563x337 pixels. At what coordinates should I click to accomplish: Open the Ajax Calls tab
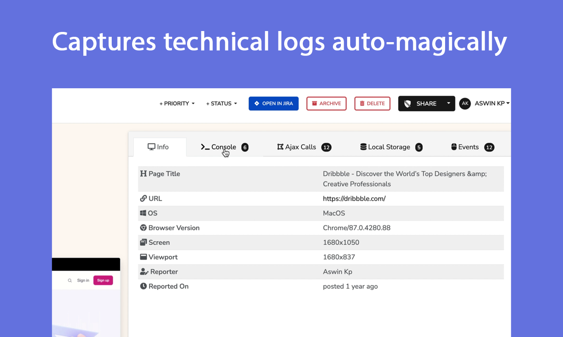pos(304,147)
